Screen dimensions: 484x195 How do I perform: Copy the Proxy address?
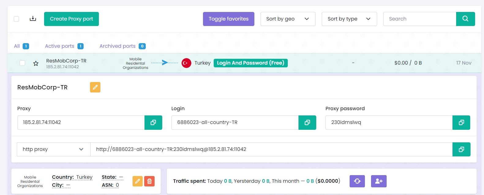tap(153, 122)
